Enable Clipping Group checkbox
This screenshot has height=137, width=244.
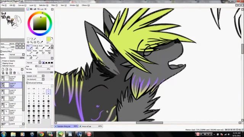click(1, 64)
